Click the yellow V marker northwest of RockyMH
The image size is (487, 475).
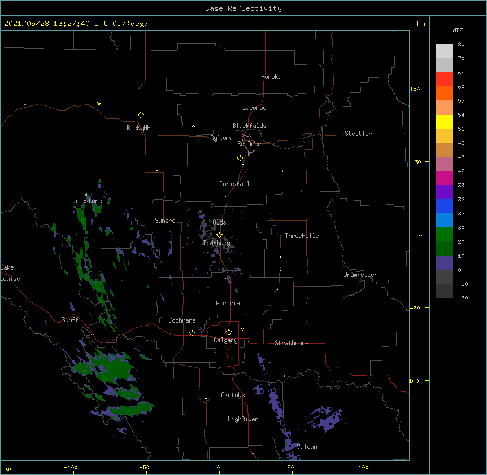[x=99, y=104]
